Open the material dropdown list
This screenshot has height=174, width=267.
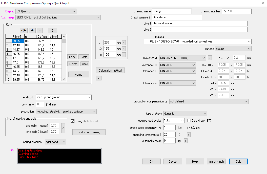[x=197, y=42]
